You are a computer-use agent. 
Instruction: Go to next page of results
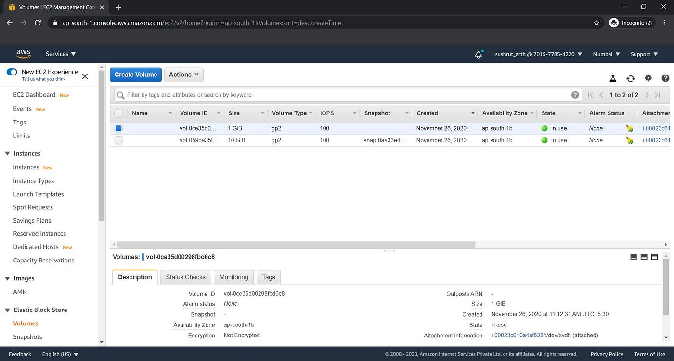click(x=647, y=95)
